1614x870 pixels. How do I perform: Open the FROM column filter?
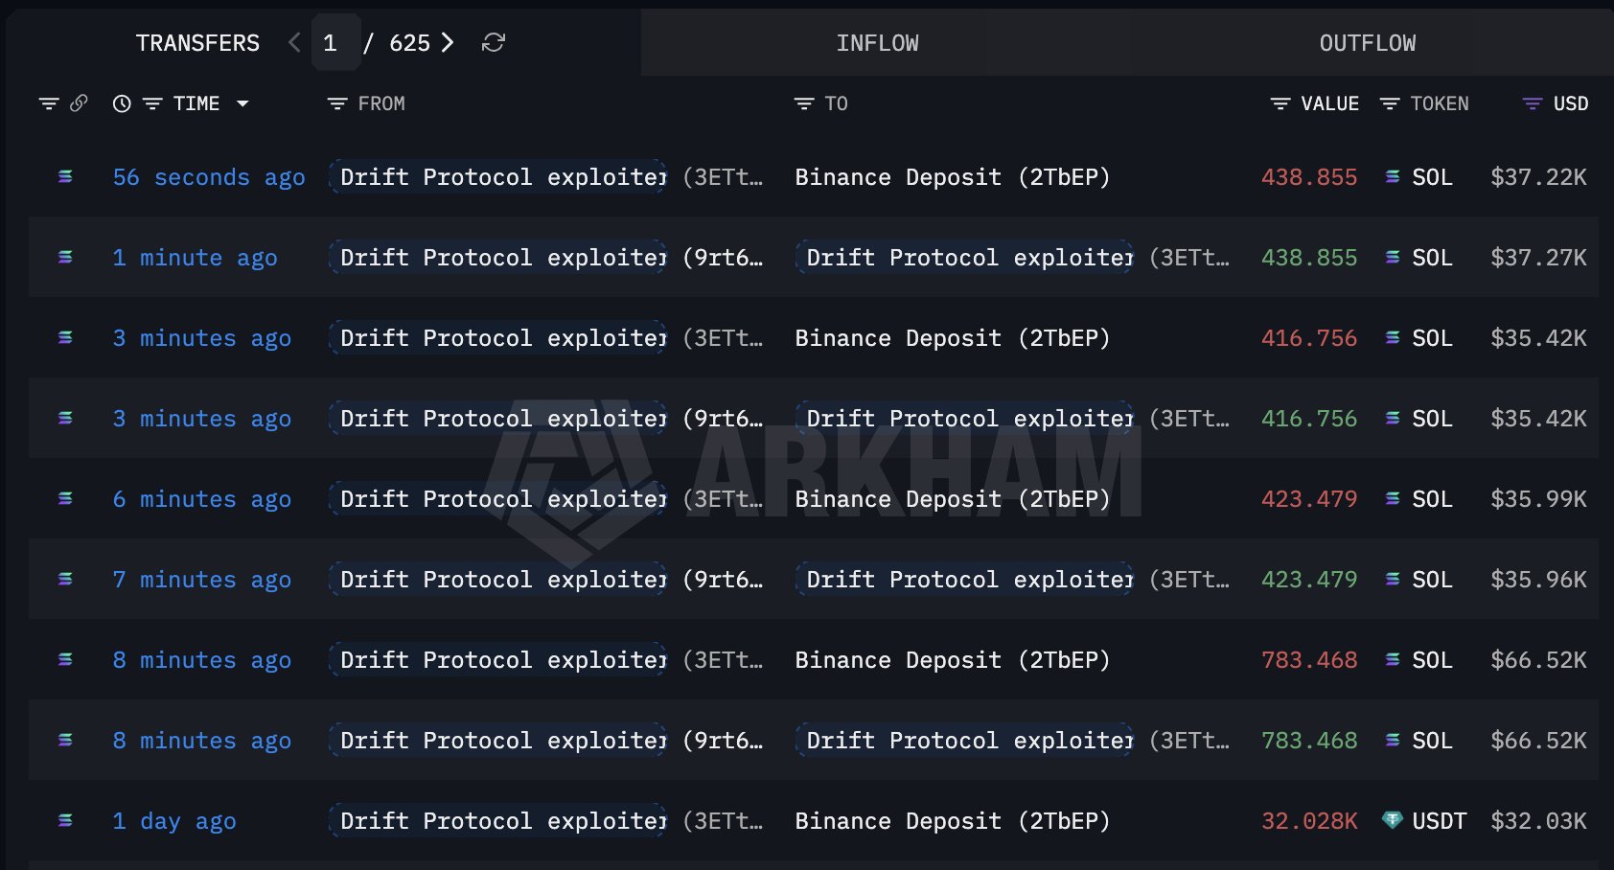[337, 103]
